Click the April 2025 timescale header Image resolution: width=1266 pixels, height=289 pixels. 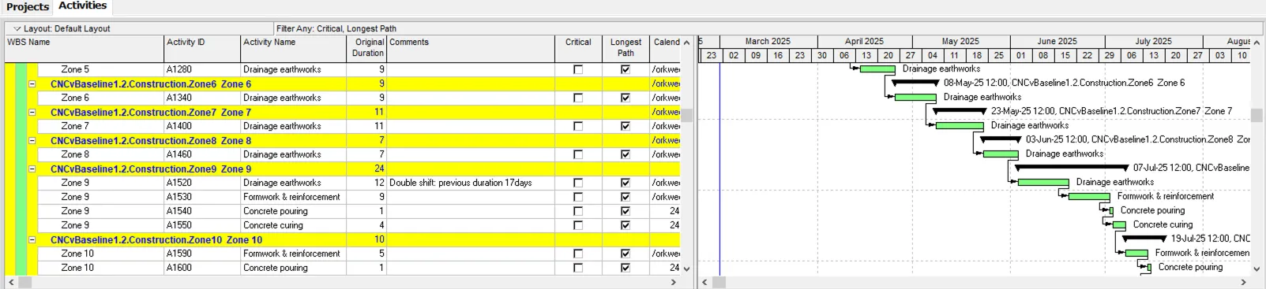click(x=864, y=41)
